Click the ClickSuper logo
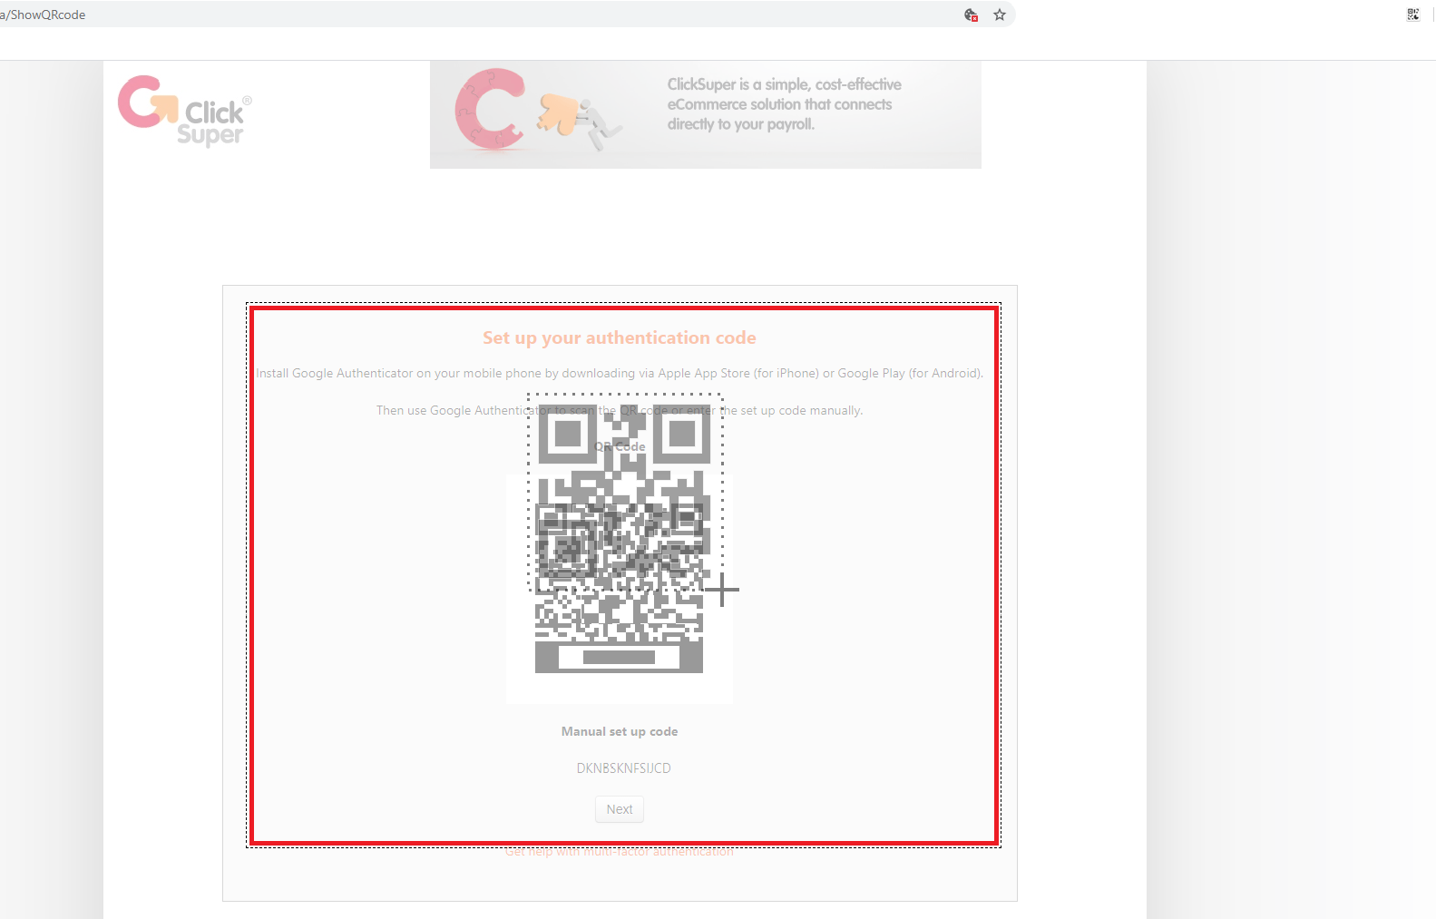 click(x=185, y=112)
